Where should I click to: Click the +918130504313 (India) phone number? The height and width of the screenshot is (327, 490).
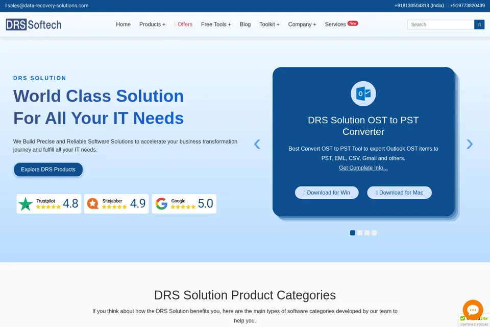click(419, 6)
